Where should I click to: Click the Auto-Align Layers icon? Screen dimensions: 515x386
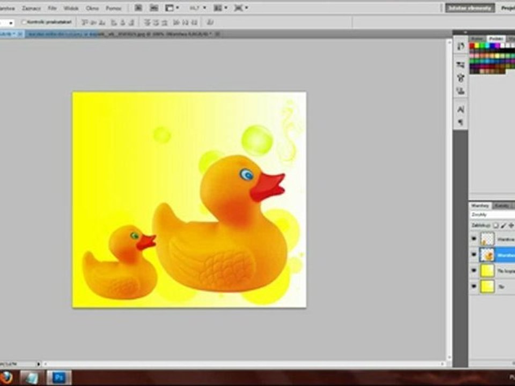(210, 23)
